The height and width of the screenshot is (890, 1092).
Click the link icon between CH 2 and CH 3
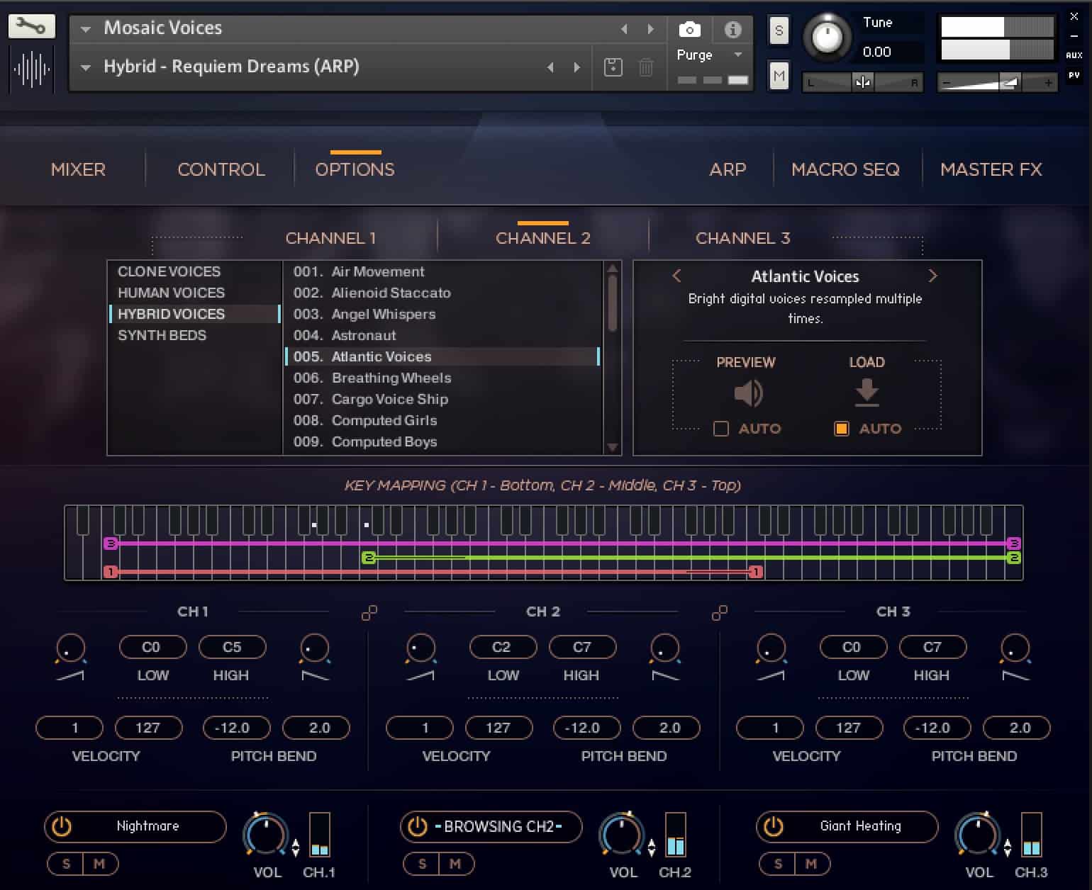[720, 613]
